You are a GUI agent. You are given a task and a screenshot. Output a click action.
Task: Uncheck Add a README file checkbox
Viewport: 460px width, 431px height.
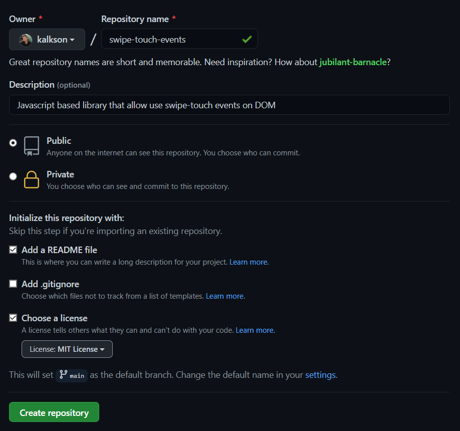click(13, 250)
